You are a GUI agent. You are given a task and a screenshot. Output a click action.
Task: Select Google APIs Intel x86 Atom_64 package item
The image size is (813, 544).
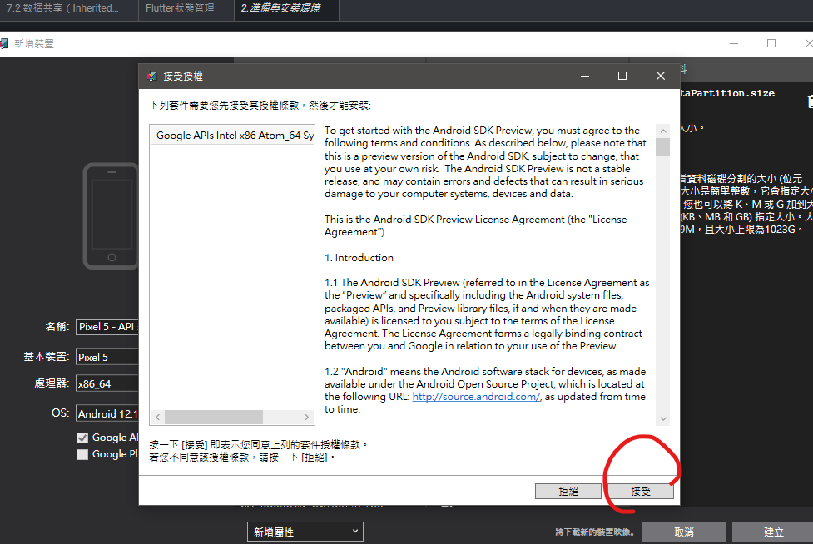tap(232, 136)
